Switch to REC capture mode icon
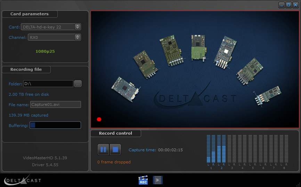 point(143,180)
